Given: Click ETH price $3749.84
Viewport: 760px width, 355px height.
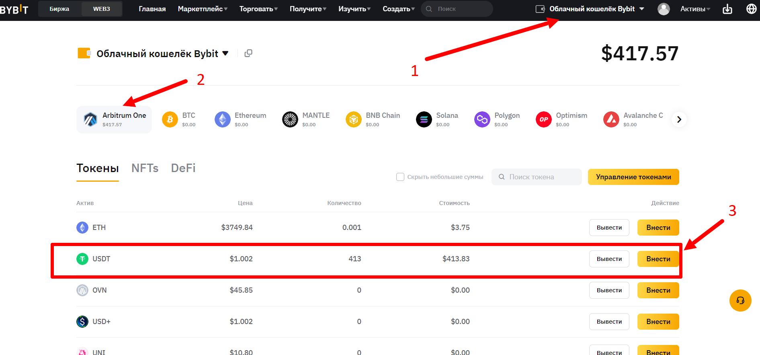Looking at the screenshot, I should point(237,228).
